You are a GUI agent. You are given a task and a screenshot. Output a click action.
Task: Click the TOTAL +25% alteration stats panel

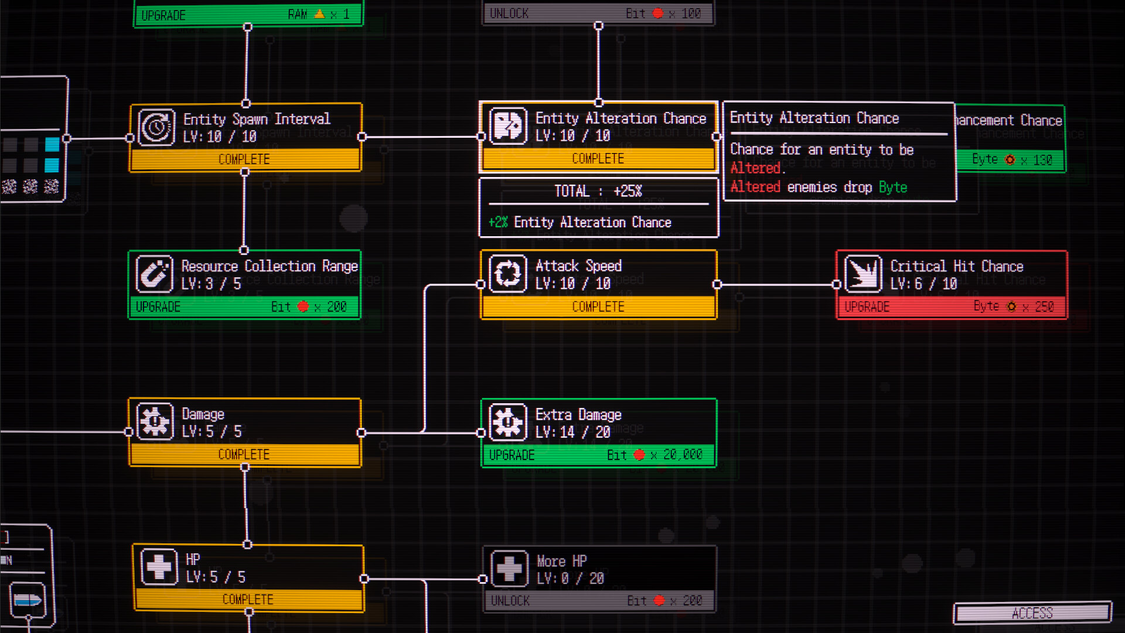tap(598, 207)
